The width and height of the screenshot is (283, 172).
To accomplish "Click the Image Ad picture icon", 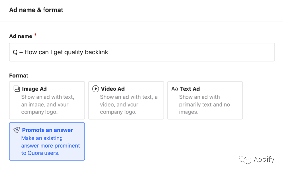I will [x=17, y=89].
